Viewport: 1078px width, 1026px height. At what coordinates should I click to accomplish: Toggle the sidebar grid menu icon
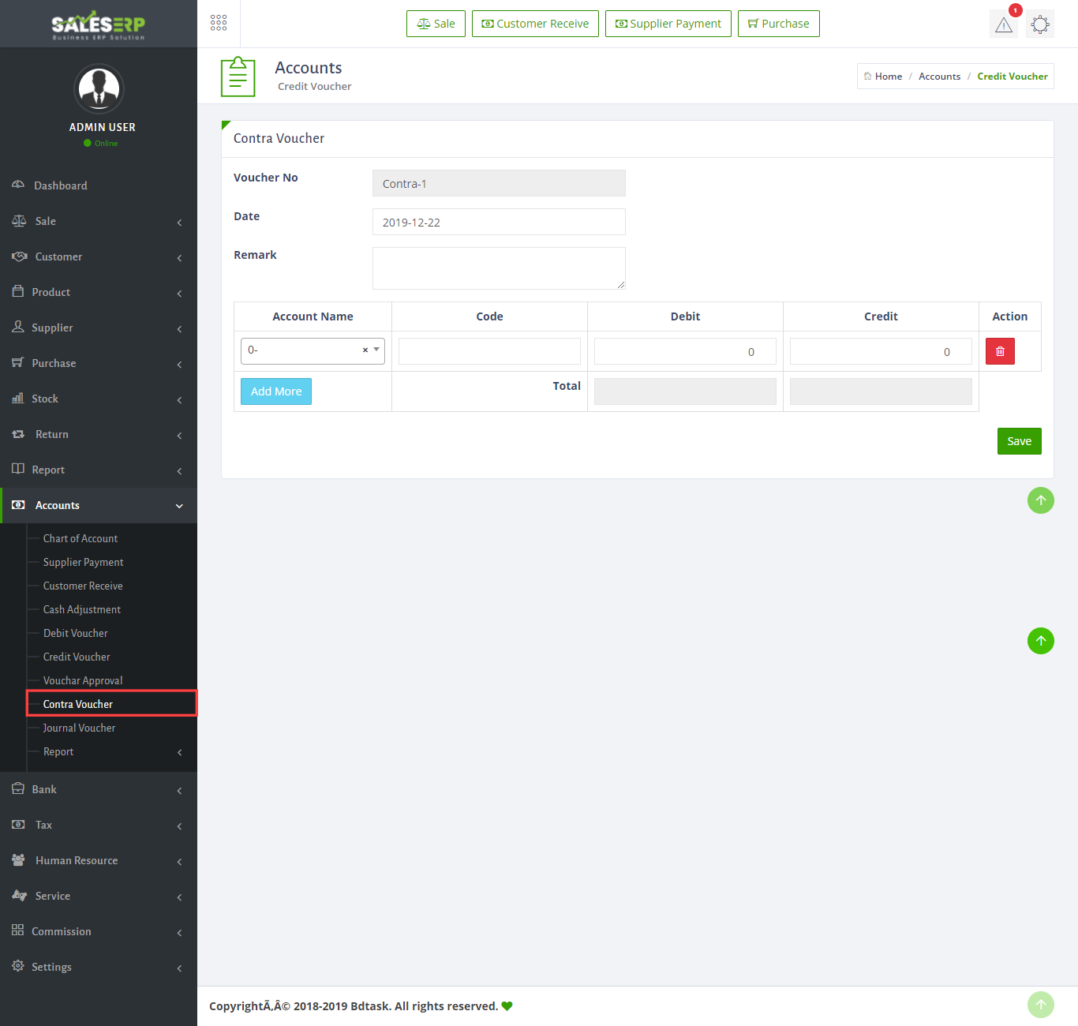tap(219, 23)
